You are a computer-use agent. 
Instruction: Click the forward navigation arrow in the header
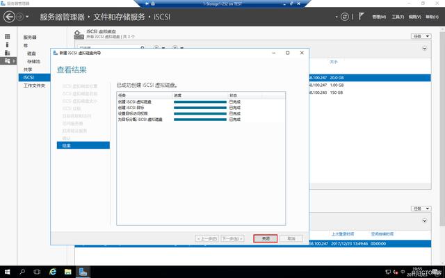click(x=20, y=17)
